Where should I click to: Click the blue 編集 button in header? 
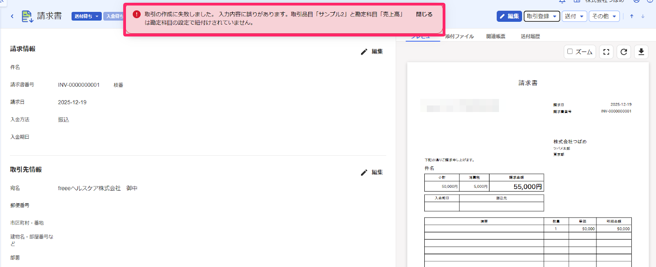[509, 16]
